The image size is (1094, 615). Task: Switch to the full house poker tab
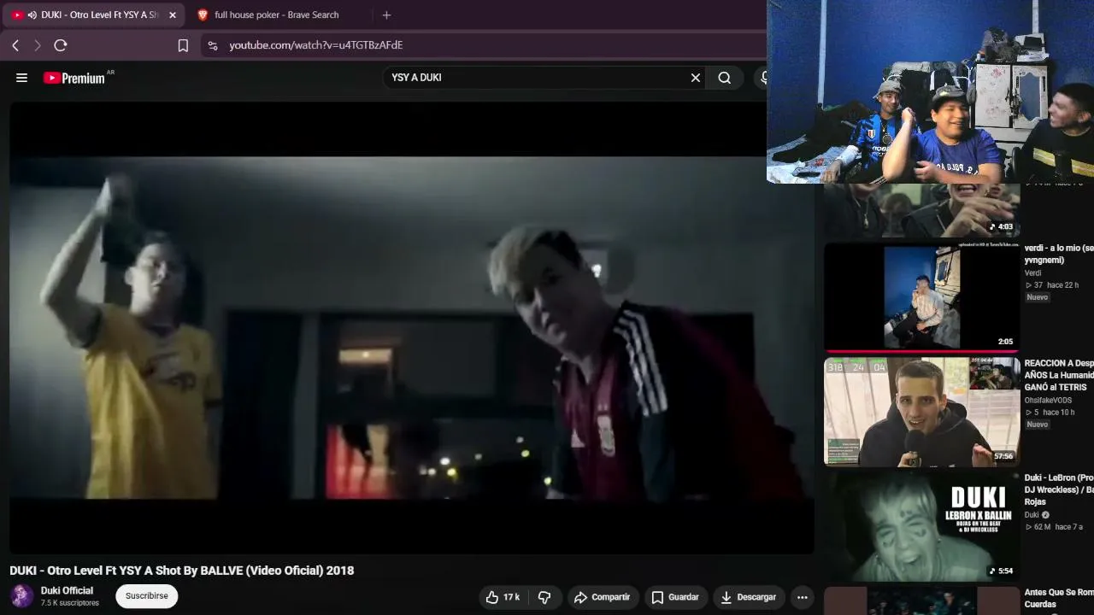click(276, 15)
